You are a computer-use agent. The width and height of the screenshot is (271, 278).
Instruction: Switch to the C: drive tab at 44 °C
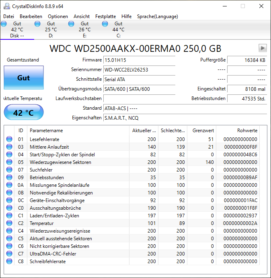click(x=118, y=30)
